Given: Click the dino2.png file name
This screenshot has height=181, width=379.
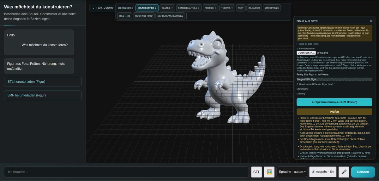Looking at the screenshot, I should pyautogui.click(x=322, y=53).
